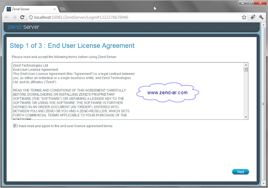Bookmark this page with the star icon
Image resolution: width=268 pixels, height=188 pixels.
click(244, 17)
